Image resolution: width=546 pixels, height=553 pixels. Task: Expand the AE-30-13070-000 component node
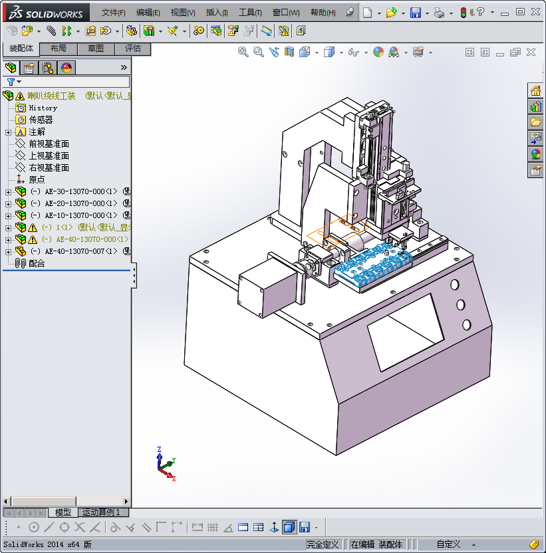click(x=9, y=191)
